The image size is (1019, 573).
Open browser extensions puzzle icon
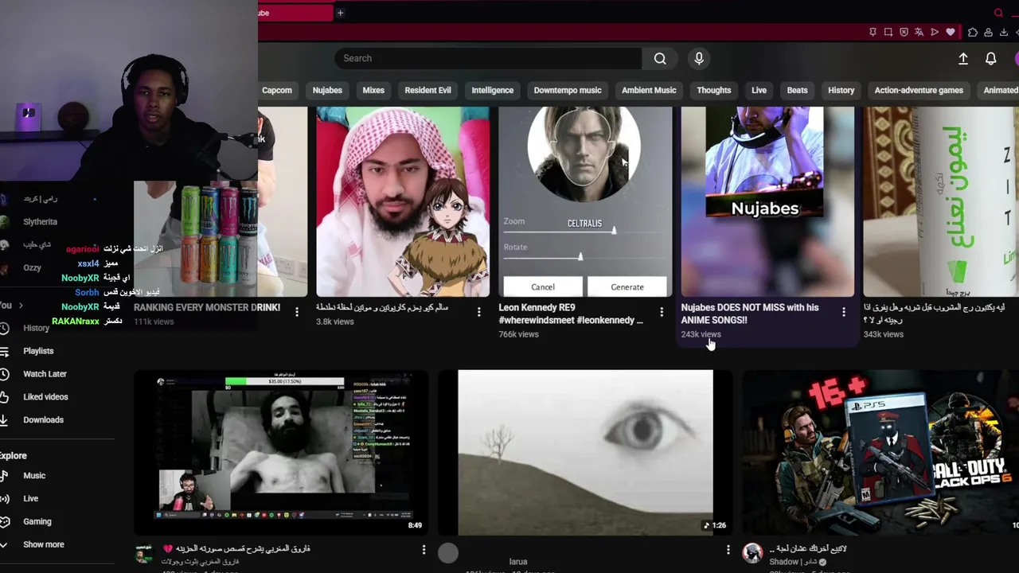[973, 33]
